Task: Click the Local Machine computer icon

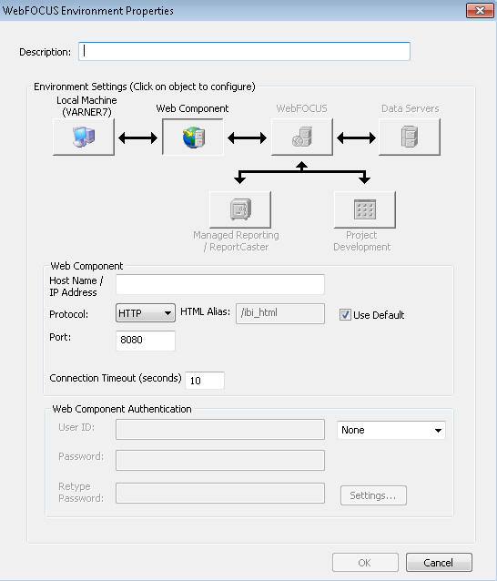Action: point(84,137)
